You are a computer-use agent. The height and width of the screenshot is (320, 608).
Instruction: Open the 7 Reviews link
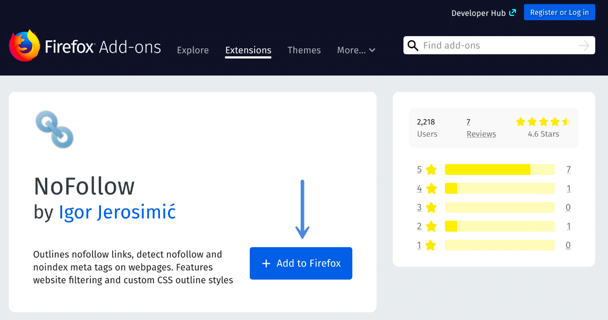tap(481, 128)
